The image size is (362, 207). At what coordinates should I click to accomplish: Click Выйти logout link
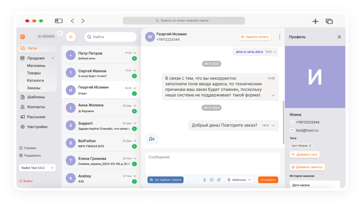[26, 181]
